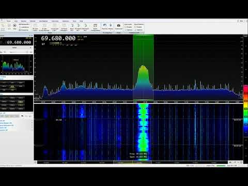Click the second zoom icon at bottom right
This screenshot has height=186, width=248.
[x=235, y=162]
